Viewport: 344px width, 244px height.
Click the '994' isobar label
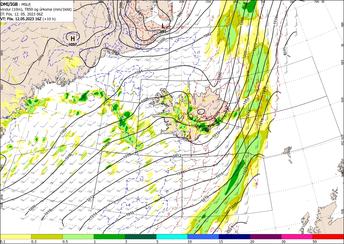point(140,14)
